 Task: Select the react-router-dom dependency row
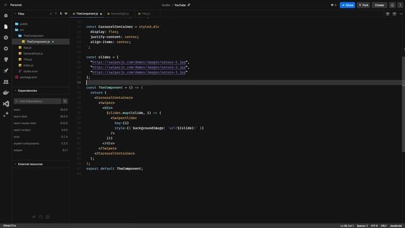40,123
